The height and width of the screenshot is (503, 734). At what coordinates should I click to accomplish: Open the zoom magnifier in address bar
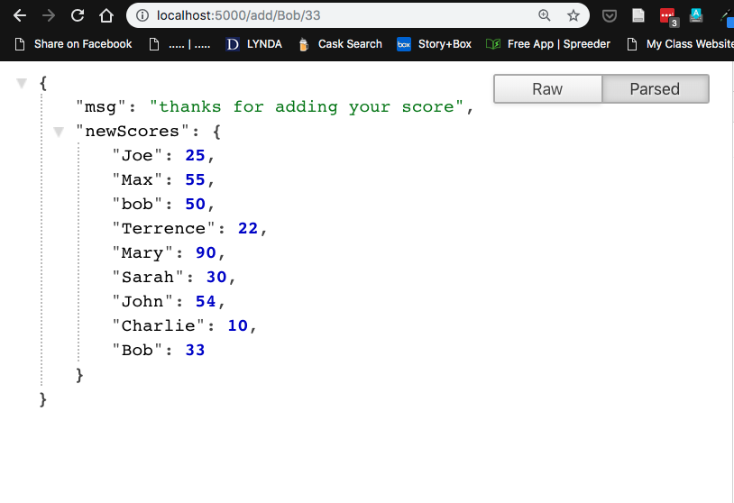point(544,15)
